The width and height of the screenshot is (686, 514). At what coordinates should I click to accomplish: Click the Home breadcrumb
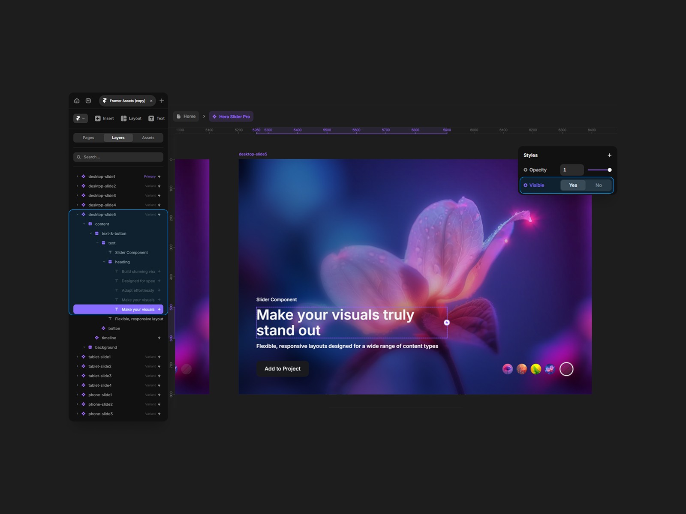tap(186, 117)
